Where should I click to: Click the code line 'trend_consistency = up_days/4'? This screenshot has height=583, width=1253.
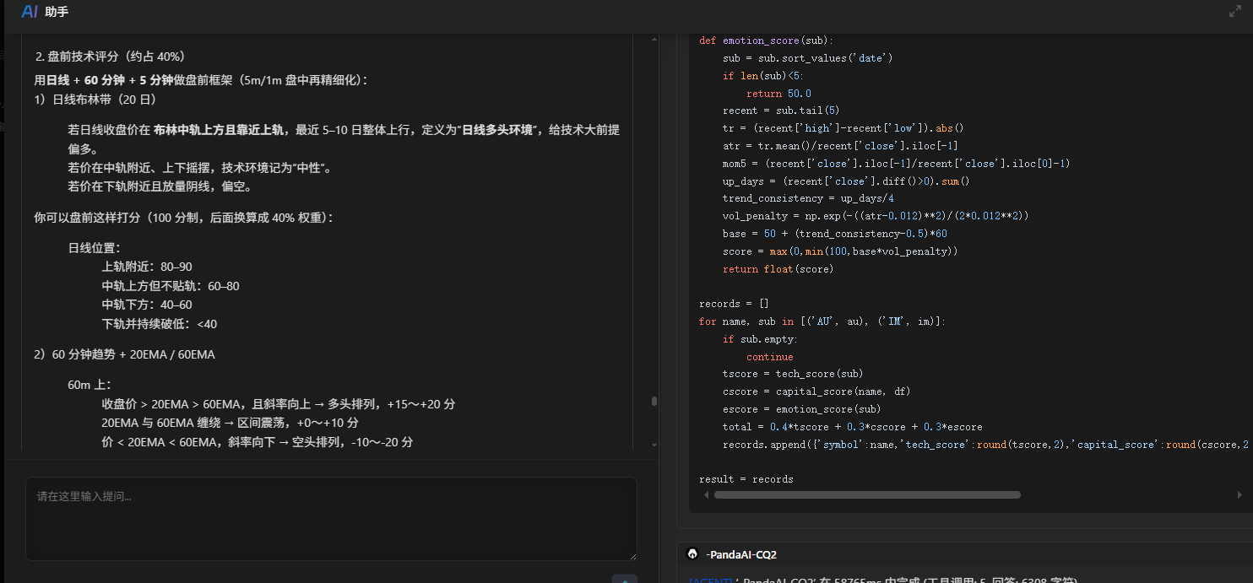click(x=808, y=198)
